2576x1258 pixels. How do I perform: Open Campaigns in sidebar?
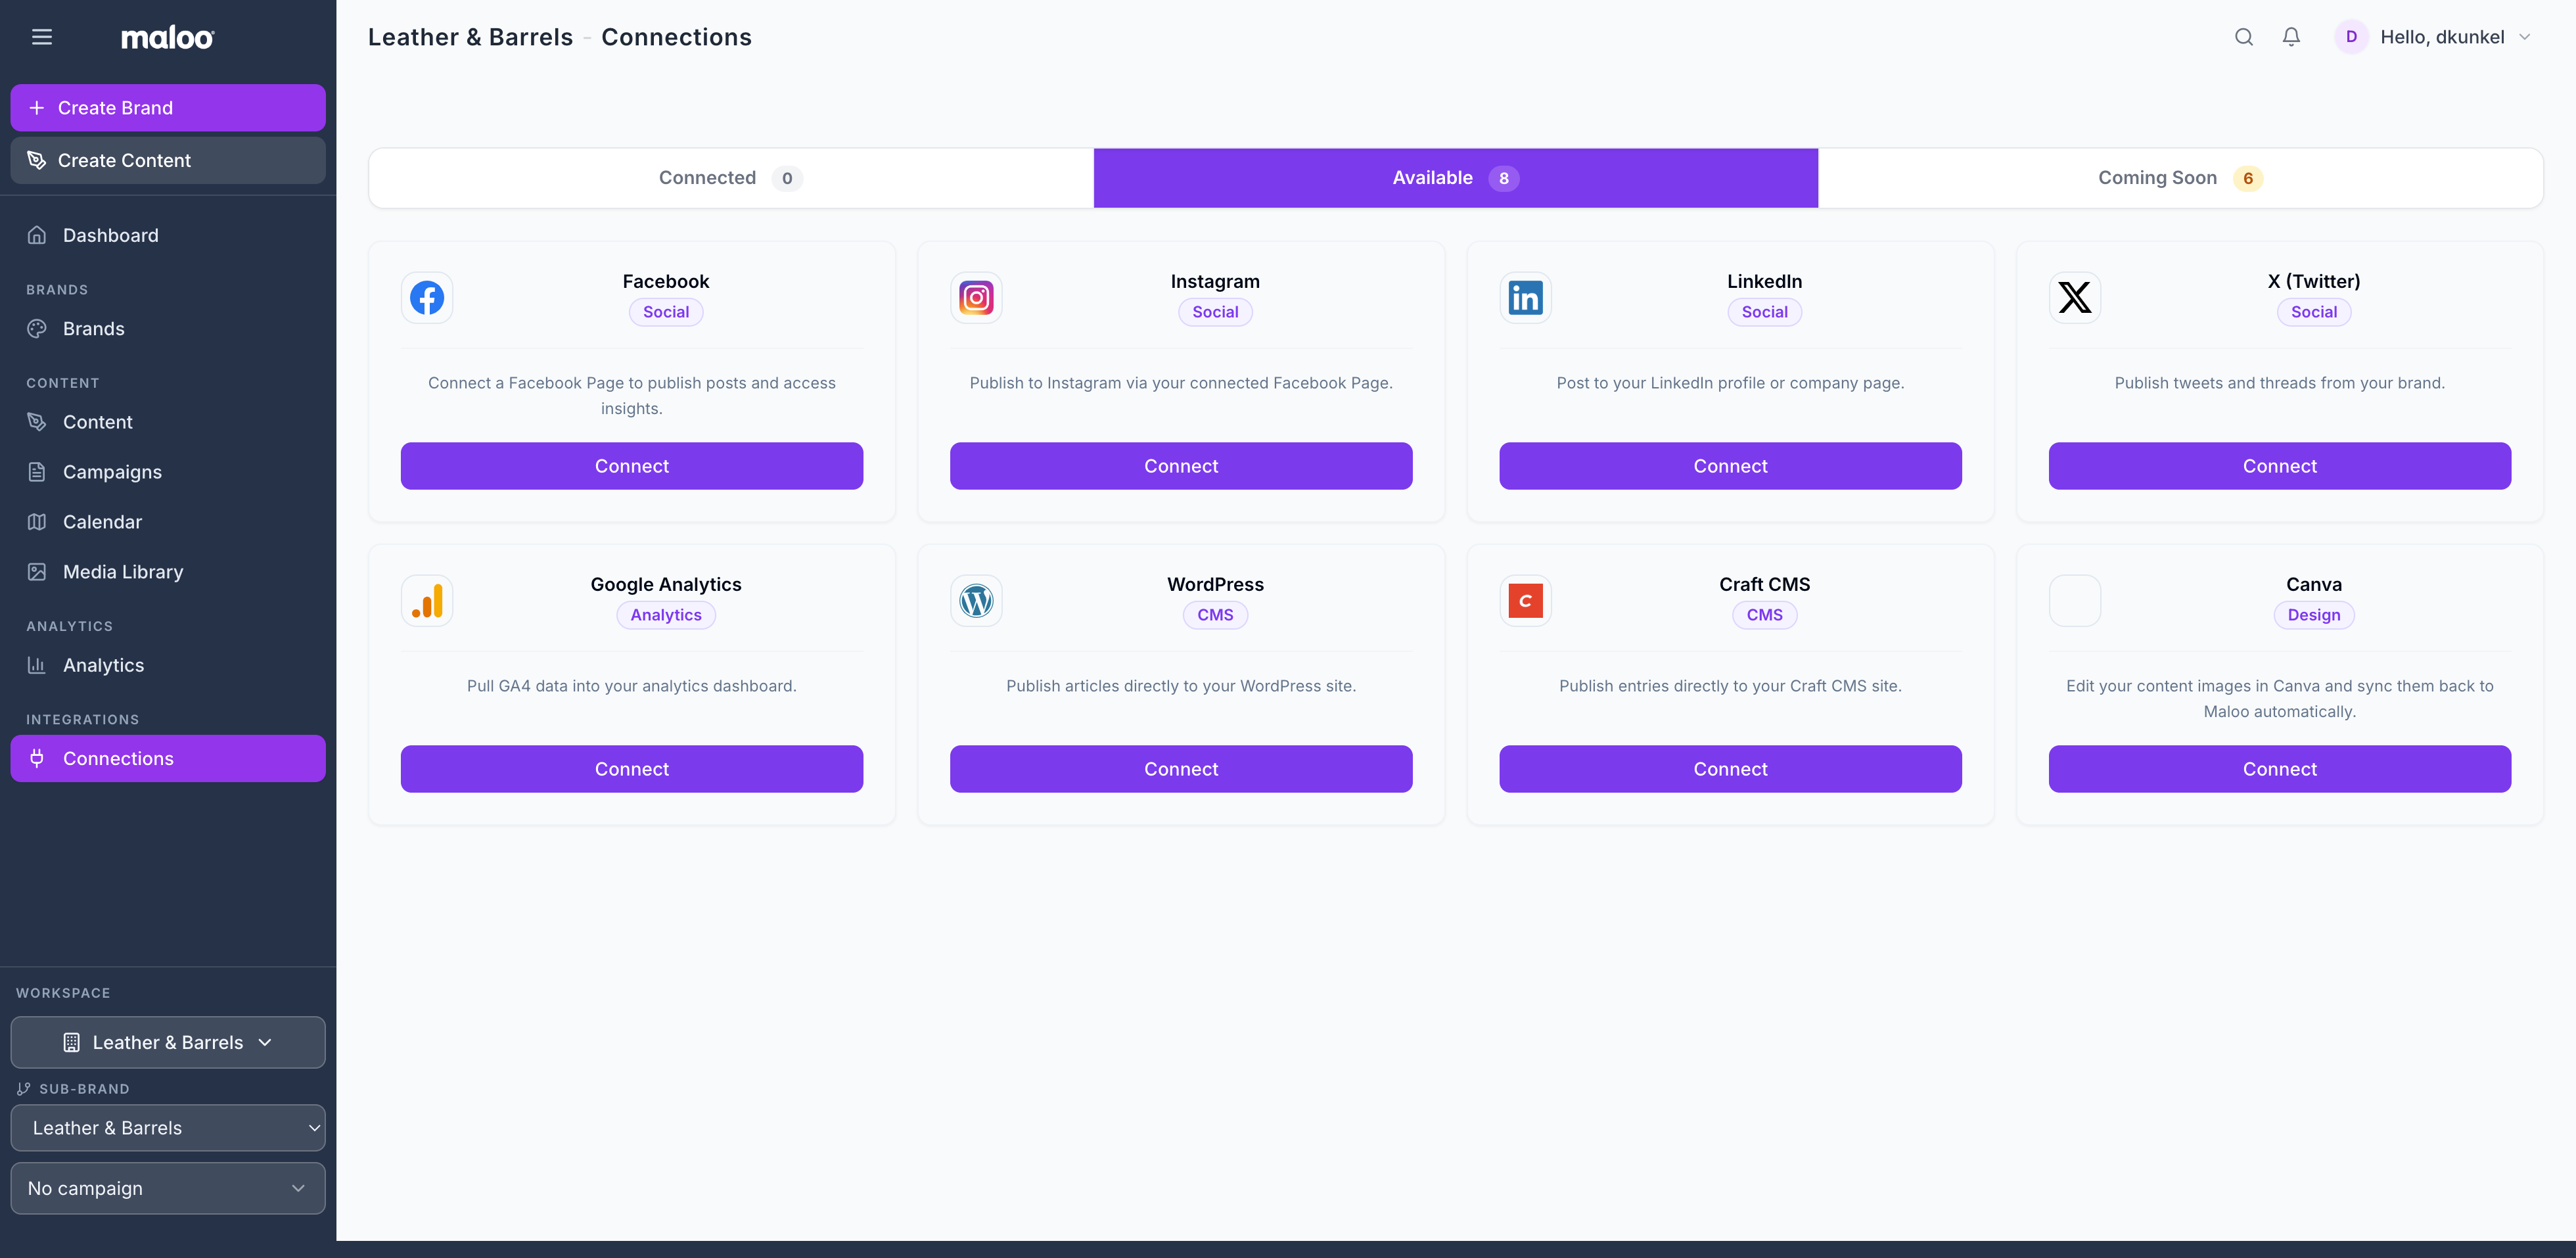pos(168,472)
